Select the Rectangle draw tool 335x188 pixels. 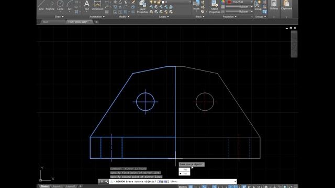(76, 2)
